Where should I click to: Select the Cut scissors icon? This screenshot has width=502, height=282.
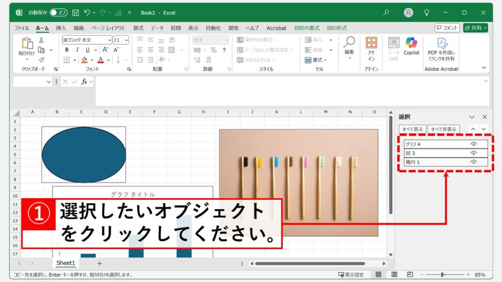pos(41,40)
